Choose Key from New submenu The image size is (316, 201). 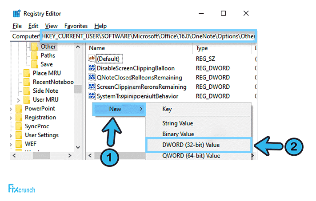click(x=167, y=109)
